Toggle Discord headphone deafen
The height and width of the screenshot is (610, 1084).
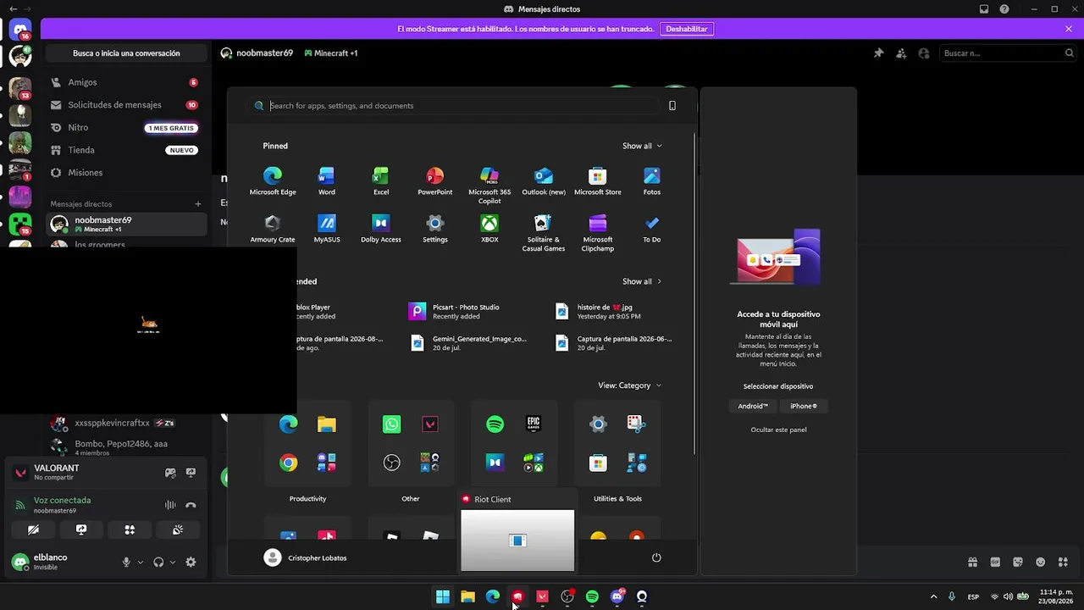[x=158, y=562]
